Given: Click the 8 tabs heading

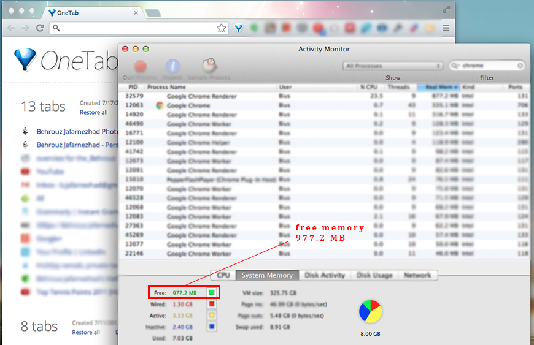Looking at the screenshot, I should [x=39, y=326].
